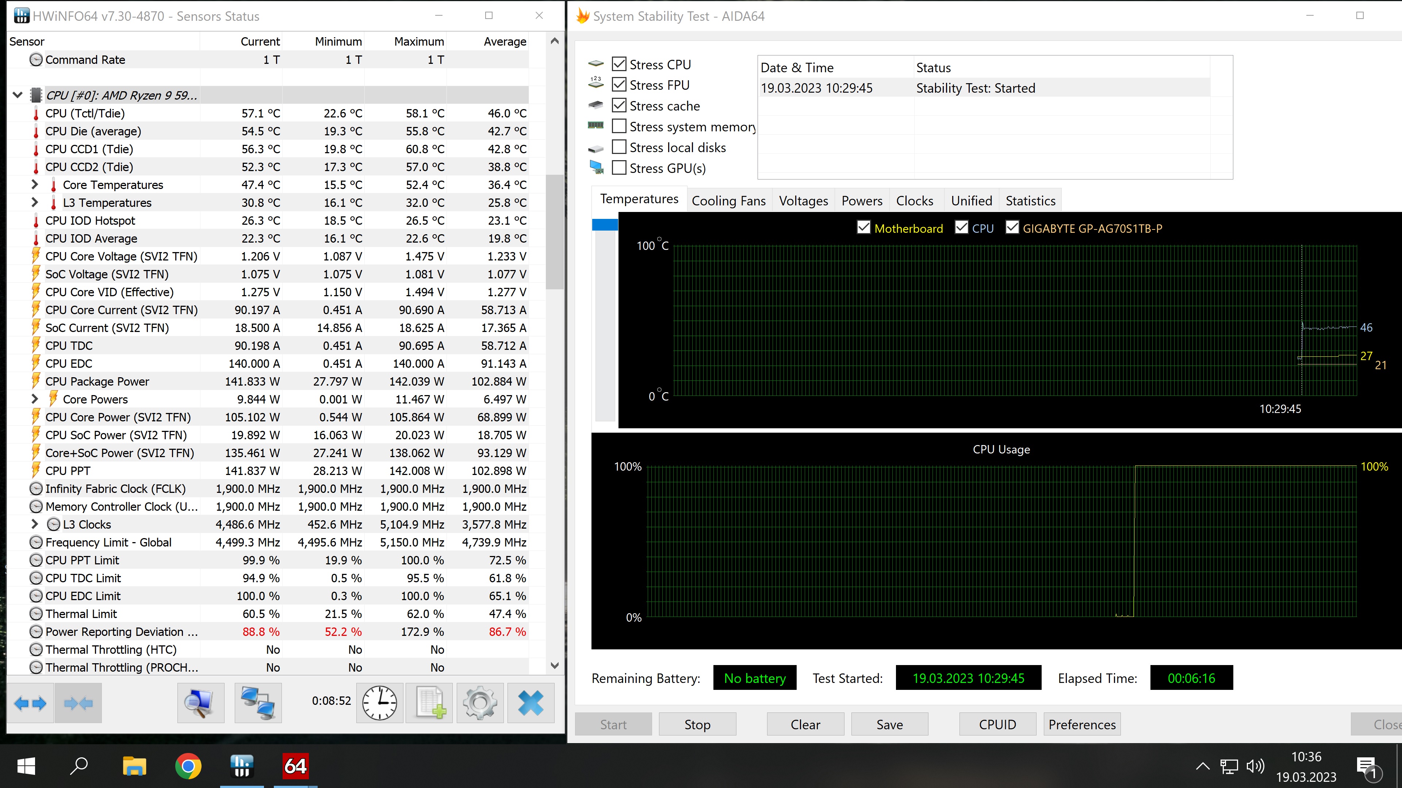Open HWiNFO sensor settings gear icon

point(480,703)
